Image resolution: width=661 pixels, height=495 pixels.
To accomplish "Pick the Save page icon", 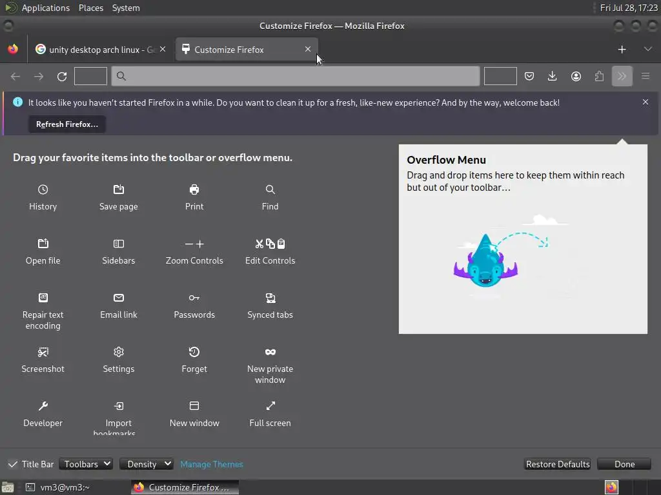I will [119, 189].
